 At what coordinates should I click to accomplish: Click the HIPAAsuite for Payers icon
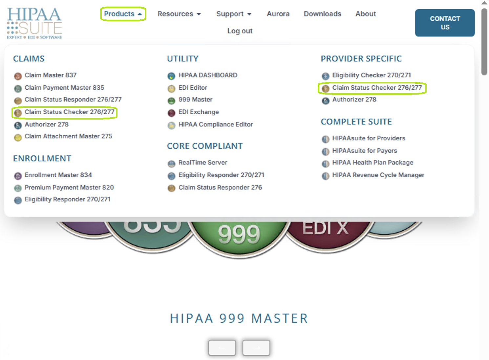pos(325,152)
